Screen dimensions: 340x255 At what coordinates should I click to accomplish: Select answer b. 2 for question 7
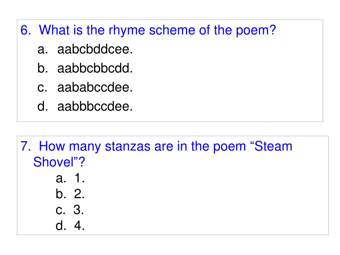70,194
